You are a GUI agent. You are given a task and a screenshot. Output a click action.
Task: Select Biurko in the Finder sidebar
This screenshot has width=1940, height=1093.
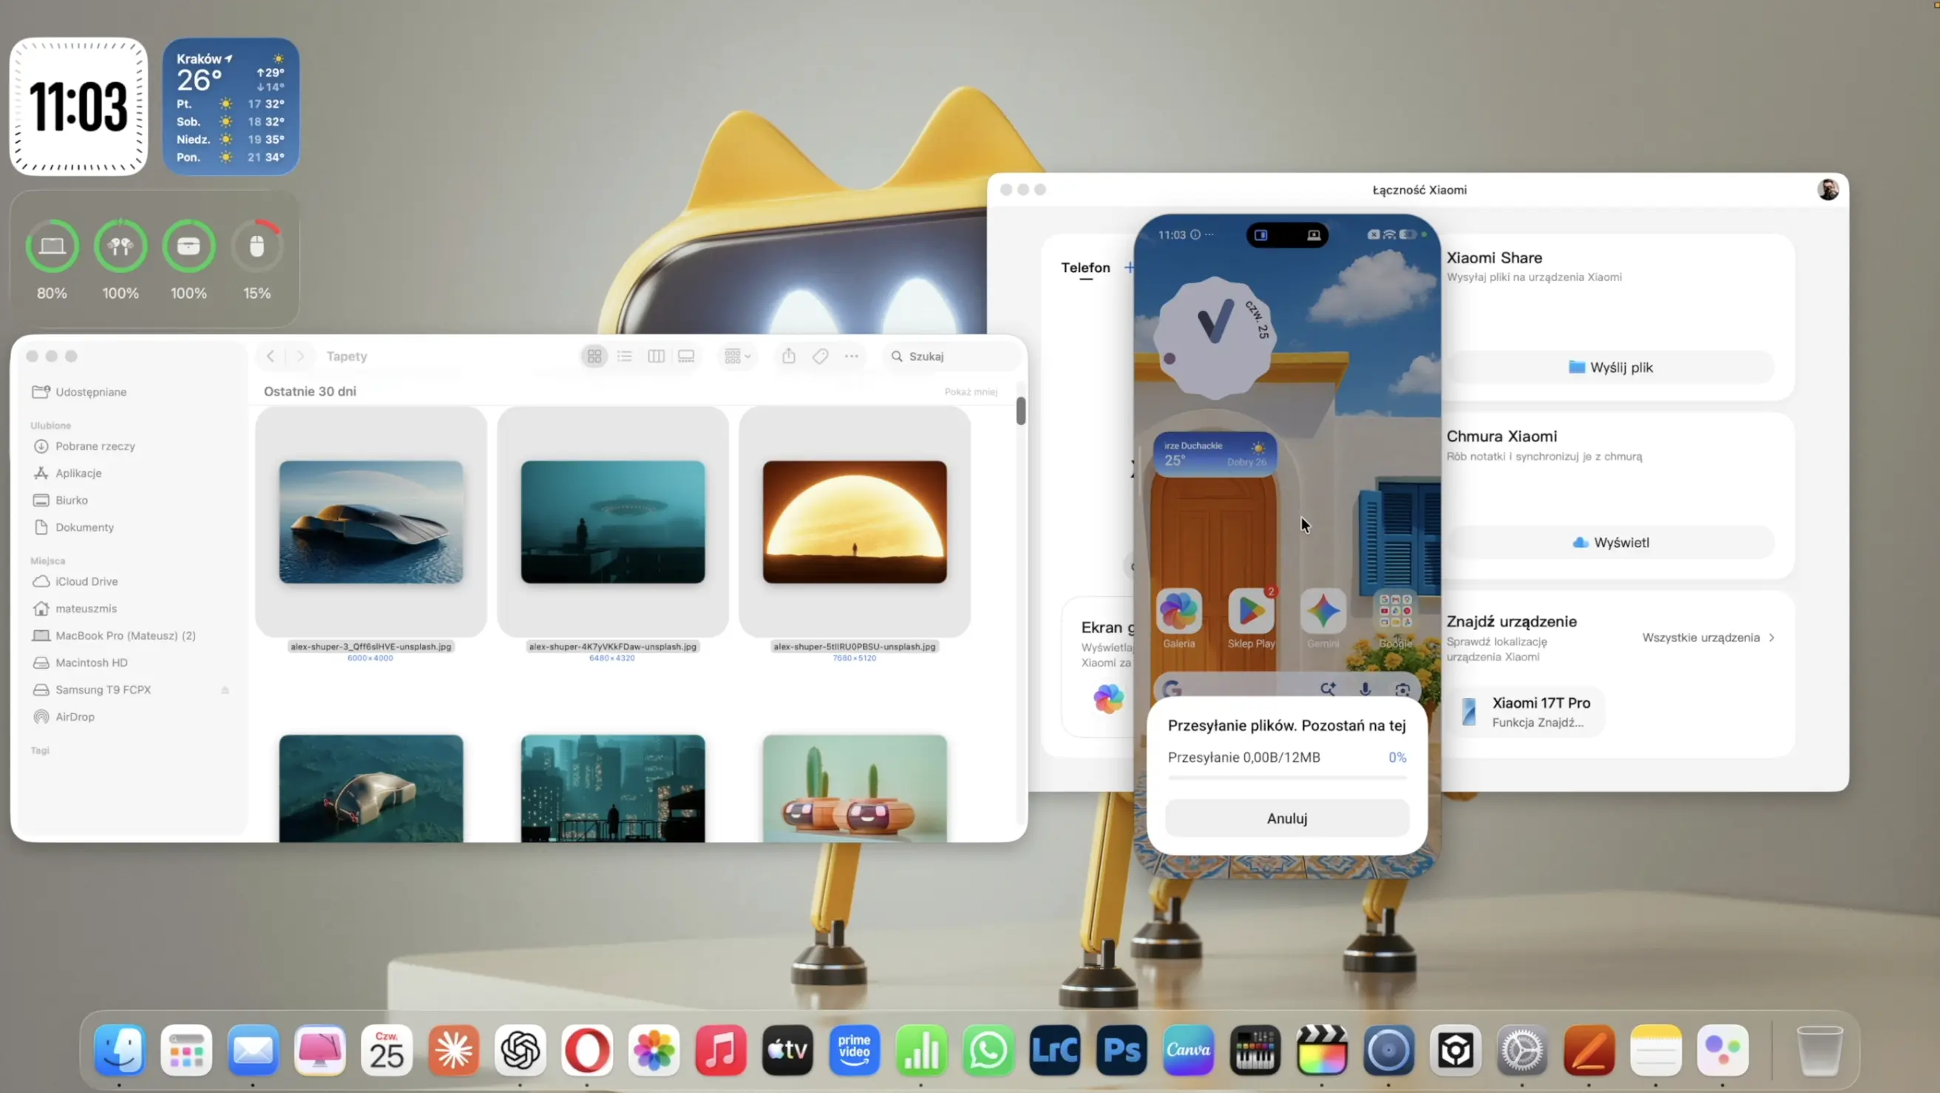[72, 500]
